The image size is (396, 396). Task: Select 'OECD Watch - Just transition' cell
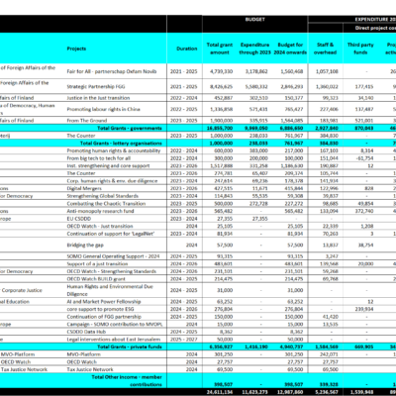[100, 226]
